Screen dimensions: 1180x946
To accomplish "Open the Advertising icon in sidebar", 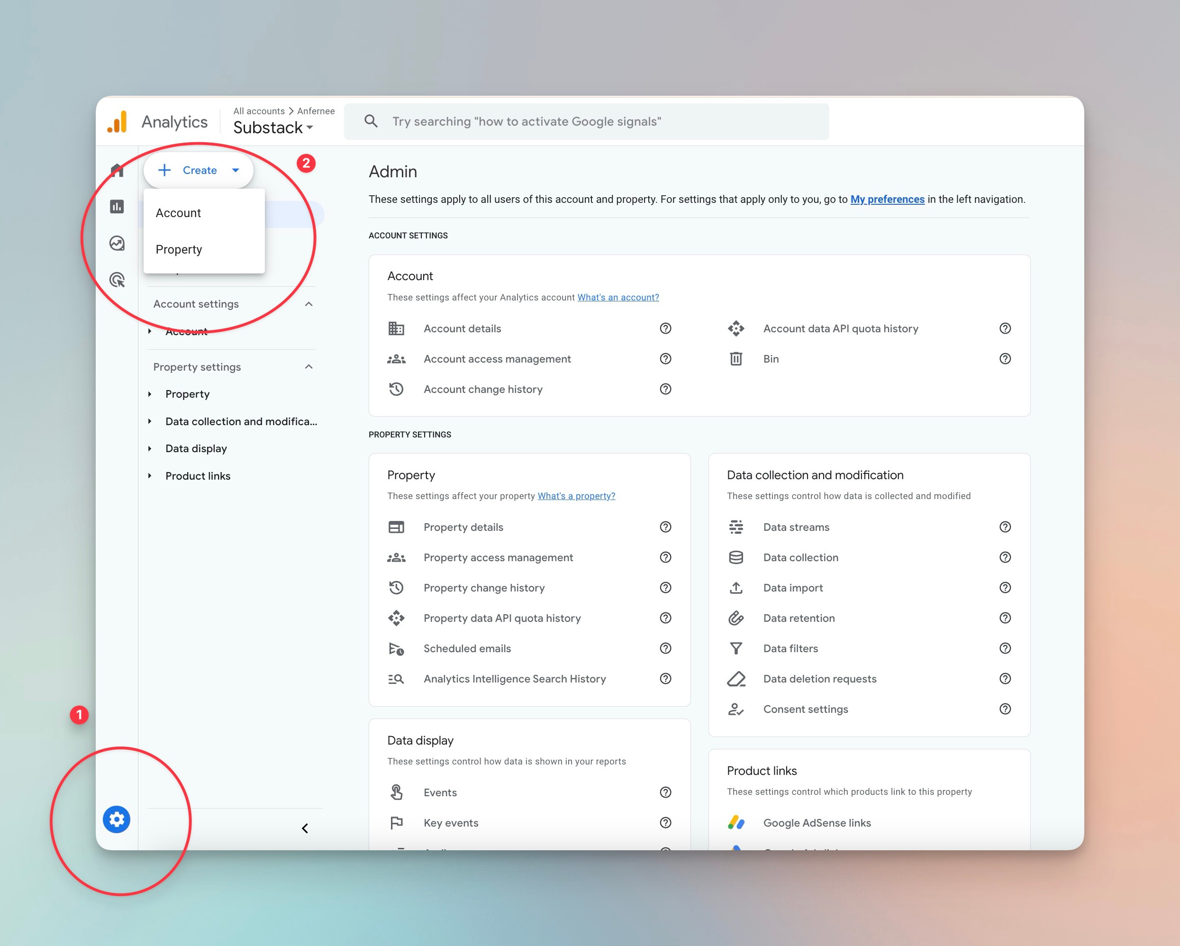I will point(117,280).
